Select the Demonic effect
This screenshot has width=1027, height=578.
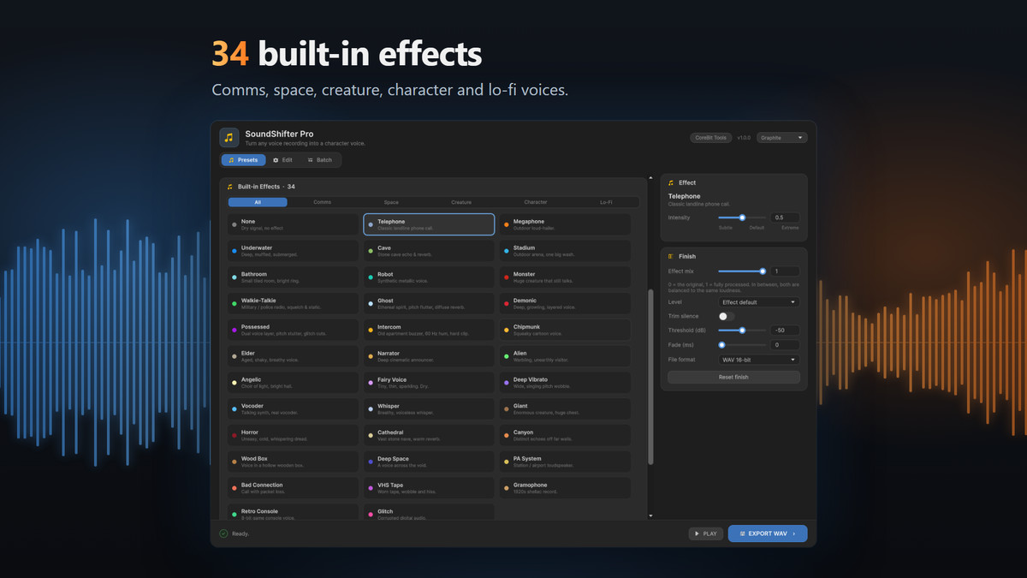point(565,303)
